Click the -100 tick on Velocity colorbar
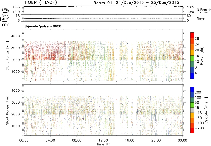The image size is (211, 146). [199, 123]
